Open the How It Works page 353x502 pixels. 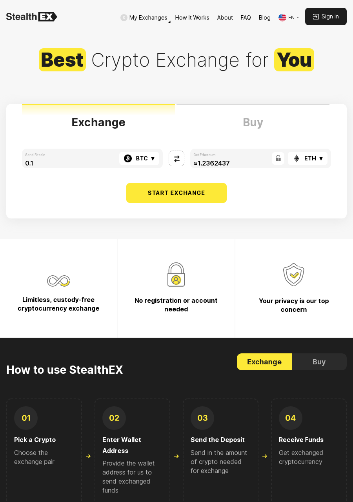[192, 18]
